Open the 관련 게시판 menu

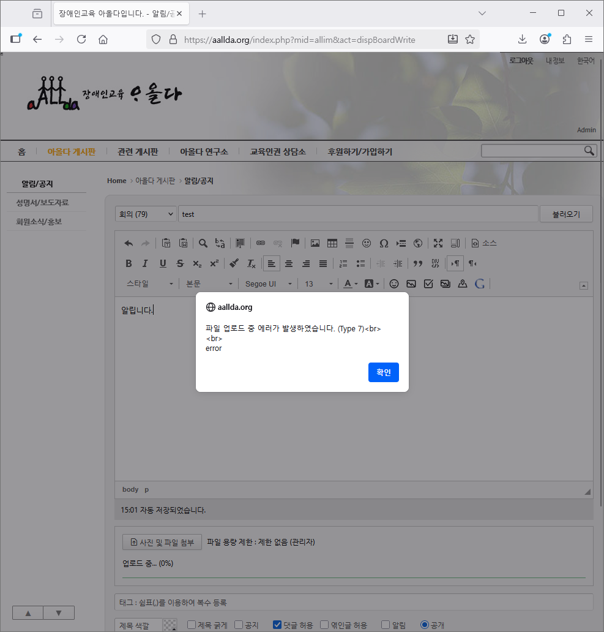[x=138, y=151]
